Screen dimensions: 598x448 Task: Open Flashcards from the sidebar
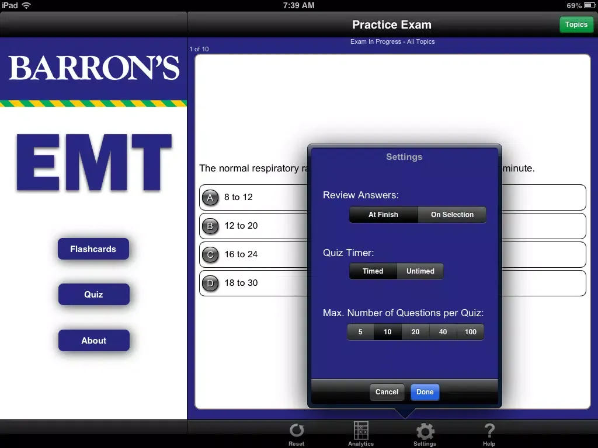[93, 249]
